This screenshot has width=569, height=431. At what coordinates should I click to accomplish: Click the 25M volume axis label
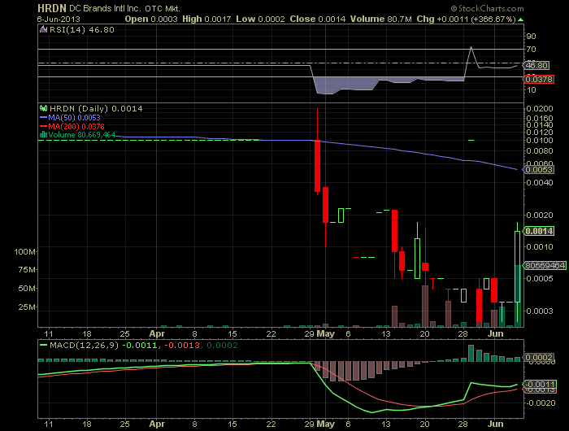27,307
